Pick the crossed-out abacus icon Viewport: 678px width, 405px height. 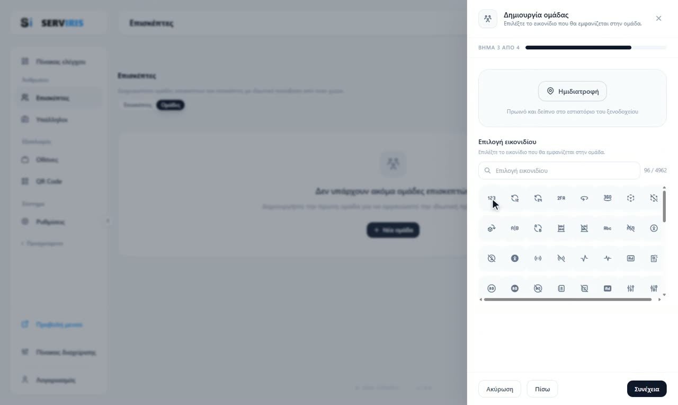point(584,228)
